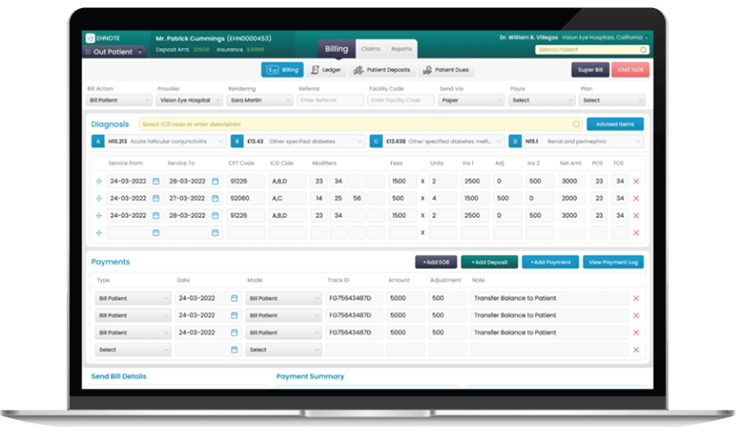The height and width of the screenshot is (436, 736).
Task: Open Service To calendar for 27-03-2022
Action: 215,199
